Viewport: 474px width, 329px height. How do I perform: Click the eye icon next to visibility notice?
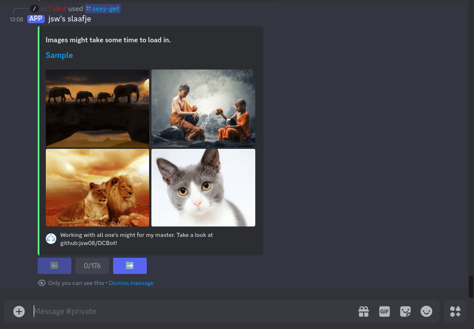tap(42, 283)
